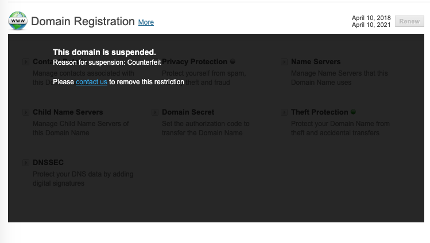The image size is (430, 243).
Task: Expand the Contacts section arrow
Action: (26, 62)
